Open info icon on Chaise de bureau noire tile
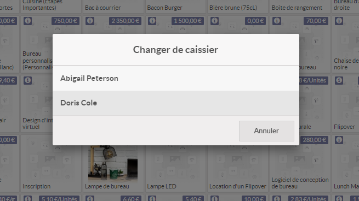The height and width of the screenshot is (201, 359). point(339,21)
